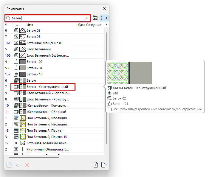Toggle the list view options button
Viewport: 209px width, 177px height.
(104, 18)
